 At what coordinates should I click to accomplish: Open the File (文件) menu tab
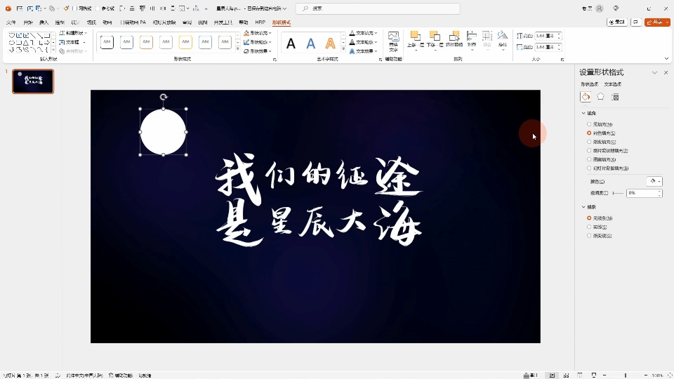(x=11, y=22)
